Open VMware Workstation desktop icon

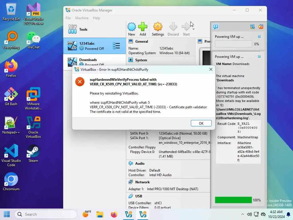point(33,99)
